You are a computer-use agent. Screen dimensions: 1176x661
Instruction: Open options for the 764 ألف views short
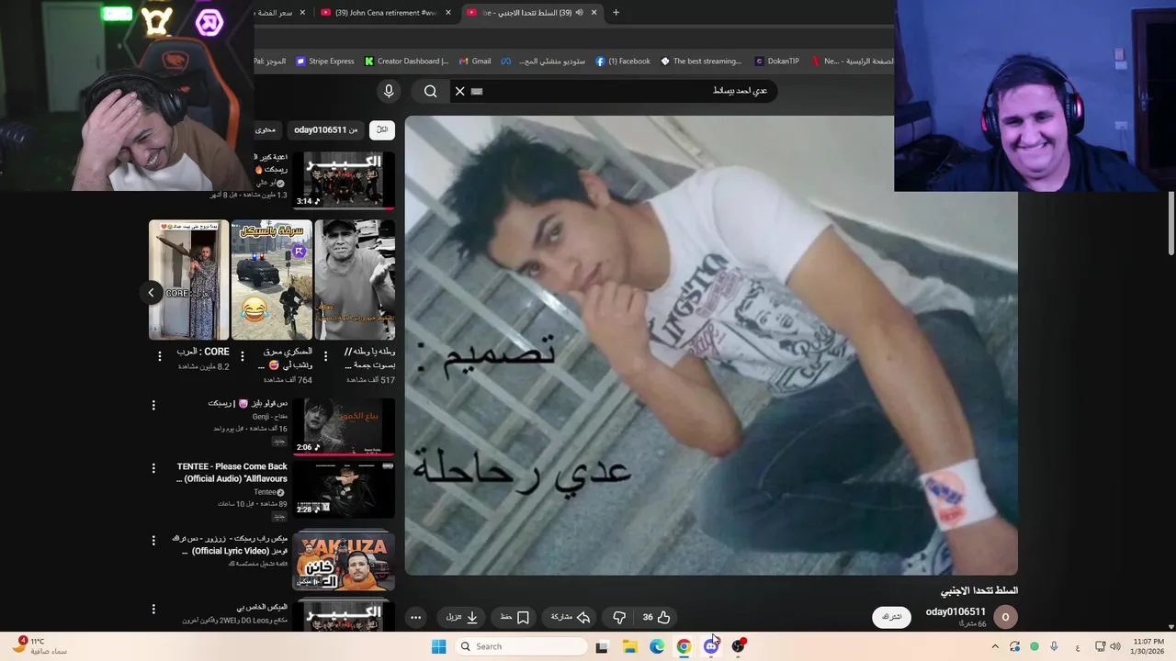click(x=243, y=356)
